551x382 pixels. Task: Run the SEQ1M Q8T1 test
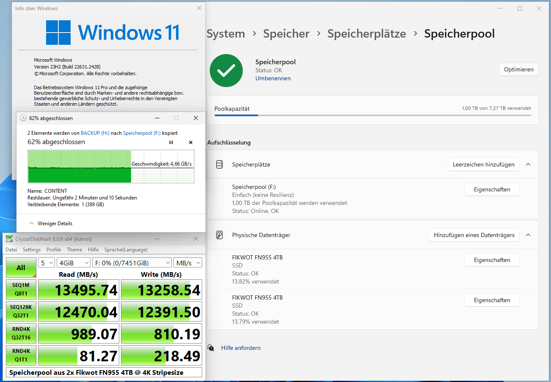pos(21,289)
